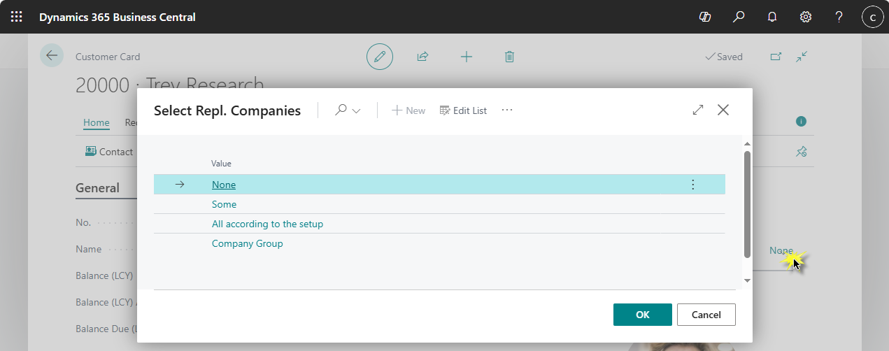The width and height of the screenshot is (889, 351).
Task: Close the Select Repl. Companies dialog
Action: coord(723,110)
